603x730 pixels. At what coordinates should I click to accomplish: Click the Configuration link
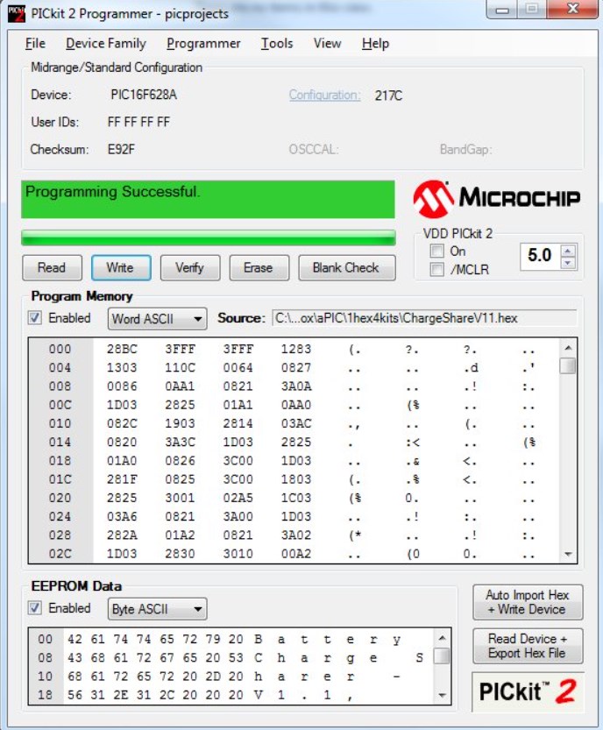[324, 95]
